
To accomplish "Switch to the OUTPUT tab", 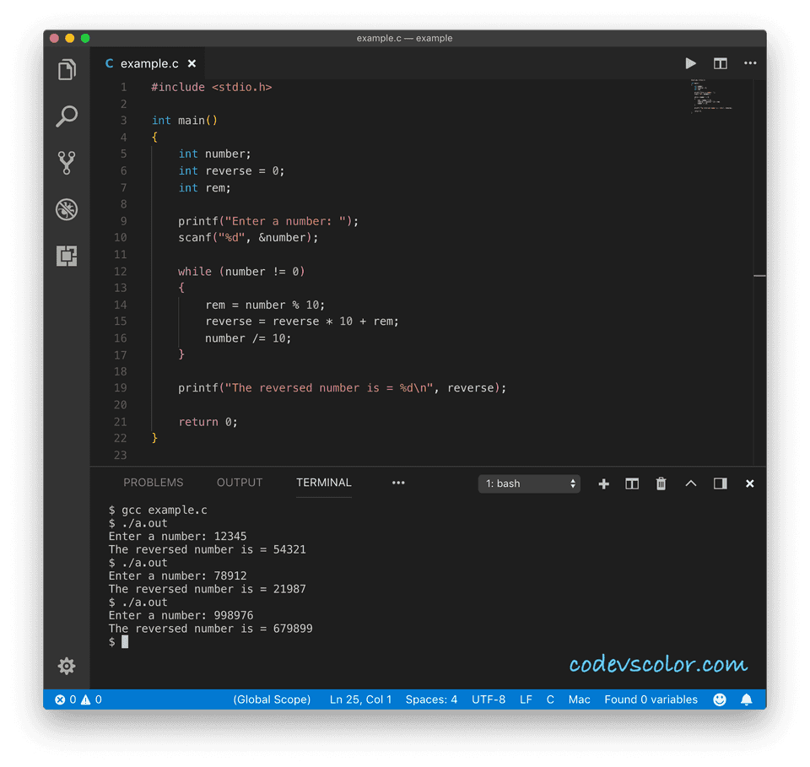I will [239, 483].
